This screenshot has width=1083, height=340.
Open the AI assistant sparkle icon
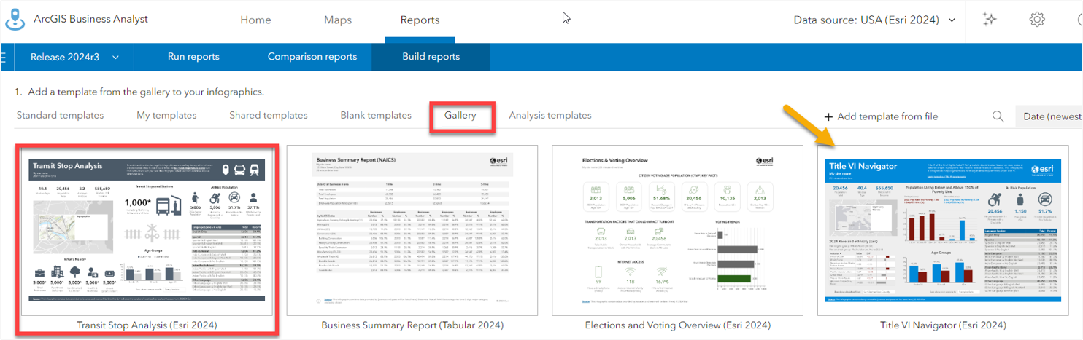pyautogui.click(x=990, y=20)
